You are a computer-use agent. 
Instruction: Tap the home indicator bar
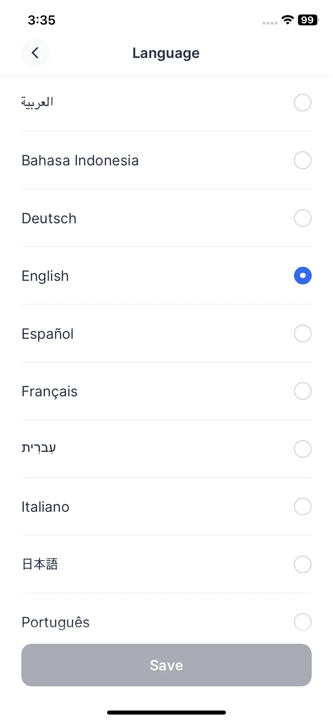[x=166, y=713]
